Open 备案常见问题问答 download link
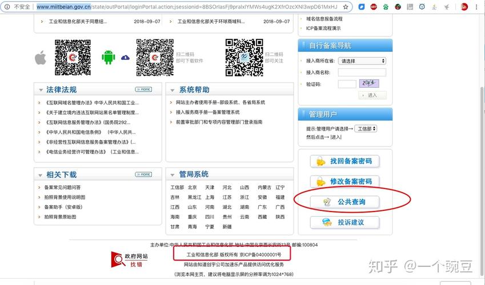Viewport: 485px width, 285px height. click(62, 187)
